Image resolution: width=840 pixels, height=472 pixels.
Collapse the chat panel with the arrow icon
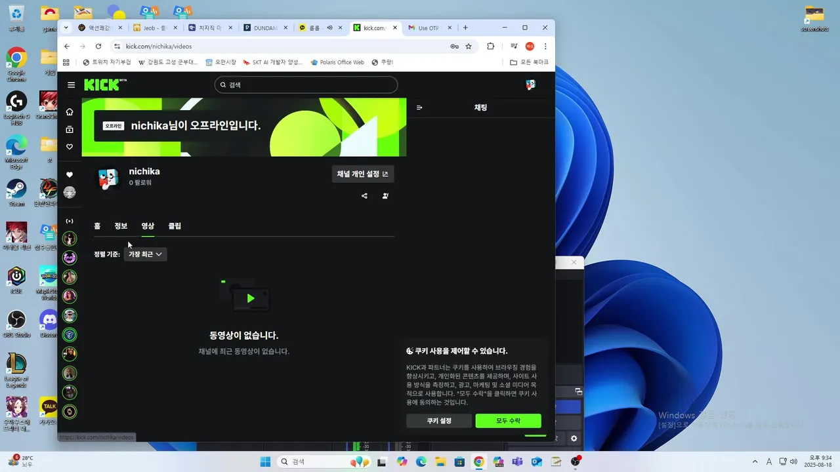(419, 108)
